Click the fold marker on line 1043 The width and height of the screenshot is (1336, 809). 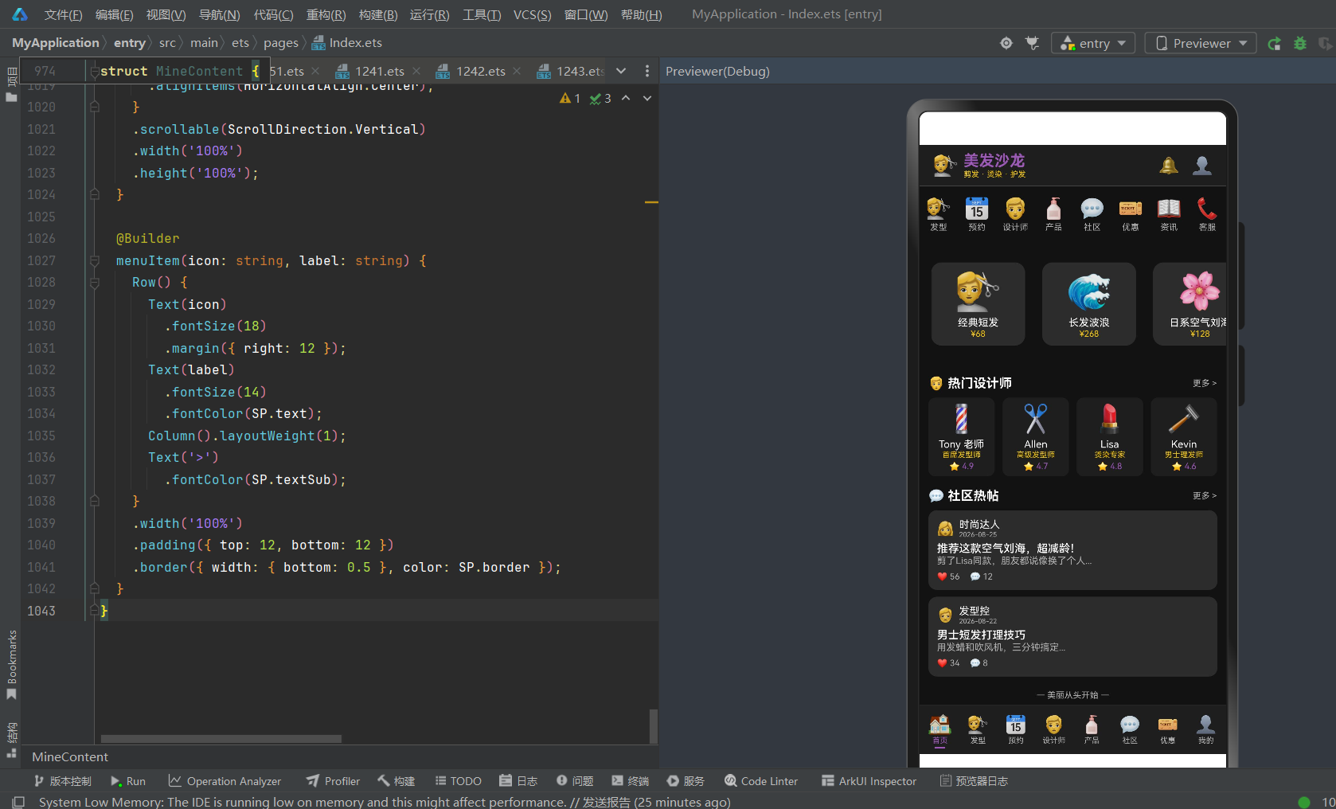click(94, 611)
